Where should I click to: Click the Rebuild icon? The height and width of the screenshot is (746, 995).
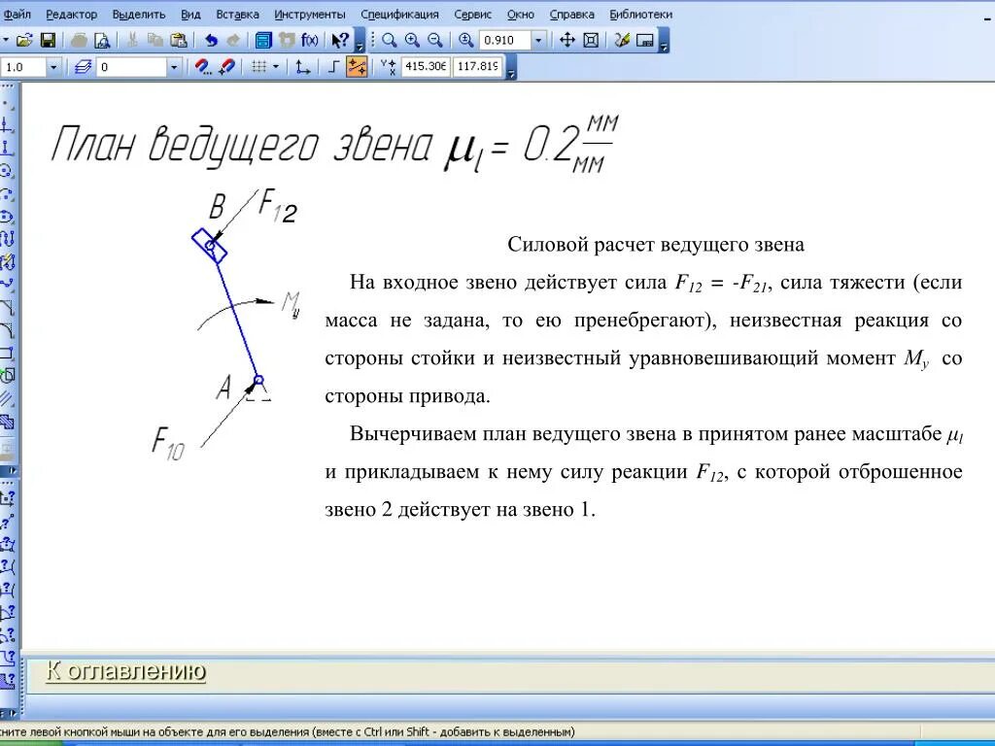tap(645, 41)
